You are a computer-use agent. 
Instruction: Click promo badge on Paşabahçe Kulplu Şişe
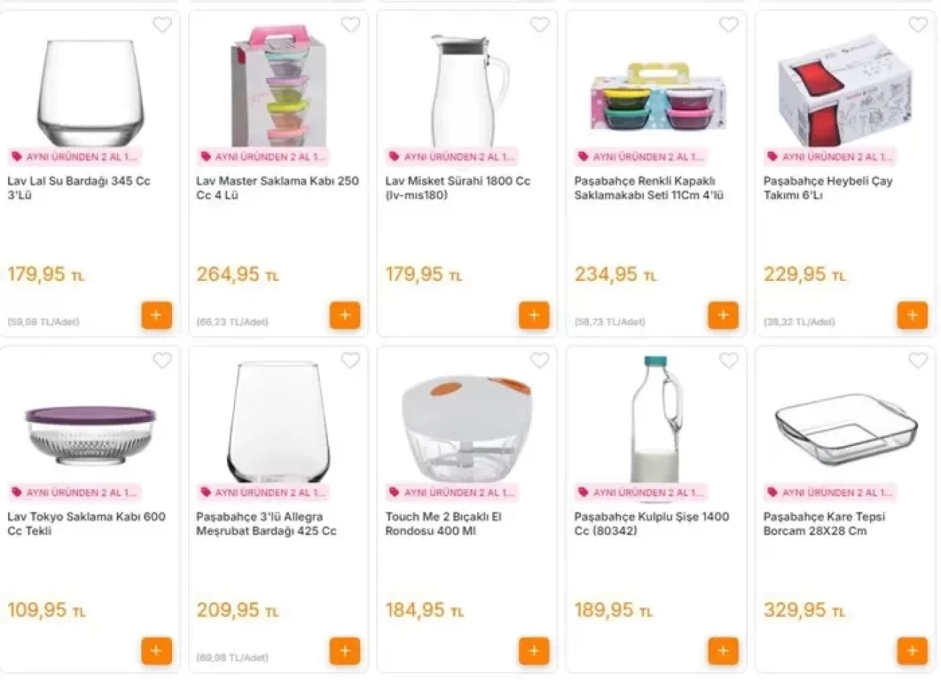click(x=642, y=492)
